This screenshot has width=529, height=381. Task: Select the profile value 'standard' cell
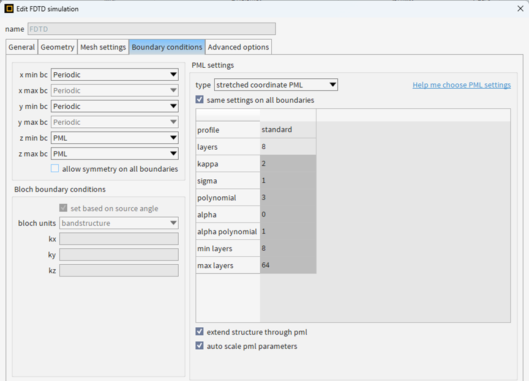(288, 130)
